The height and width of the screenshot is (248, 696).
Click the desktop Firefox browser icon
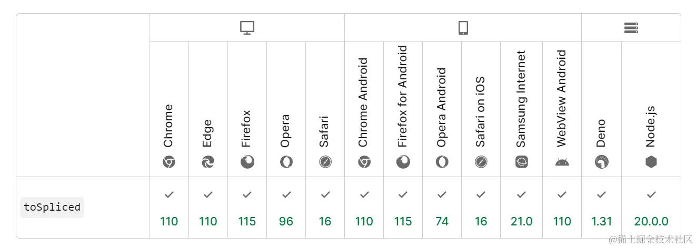pos(247,162)
